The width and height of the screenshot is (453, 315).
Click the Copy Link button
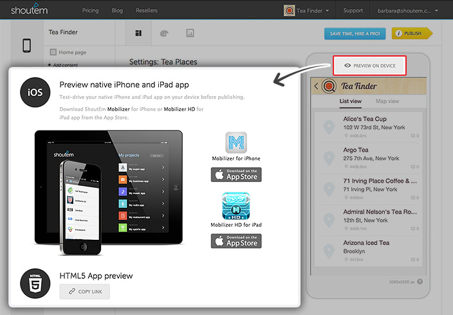pyautogui.click(x=85, y=292)
